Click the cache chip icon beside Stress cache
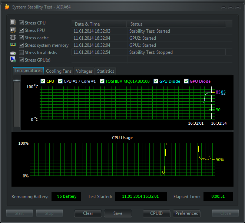Viewport: 245px width, 223px height. point(13,37)
